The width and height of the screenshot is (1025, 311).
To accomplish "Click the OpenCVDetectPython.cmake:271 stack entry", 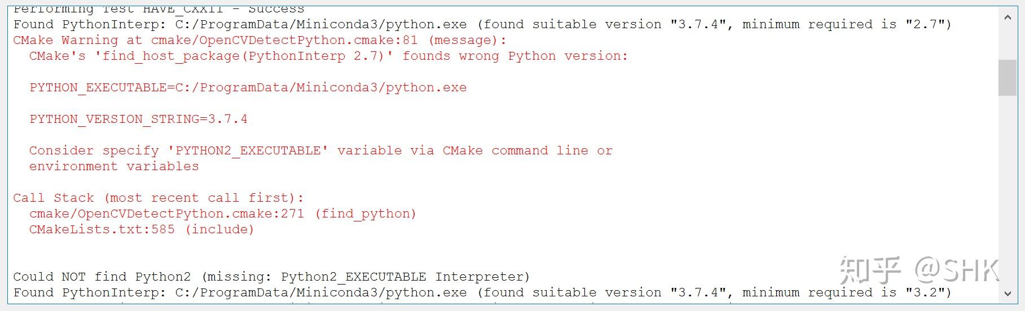I will (x=223, y=214).
